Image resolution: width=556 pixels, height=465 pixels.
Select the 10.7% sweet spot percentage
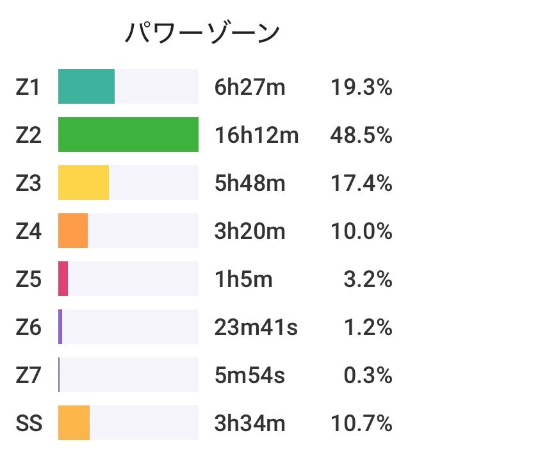click(361, 423)
